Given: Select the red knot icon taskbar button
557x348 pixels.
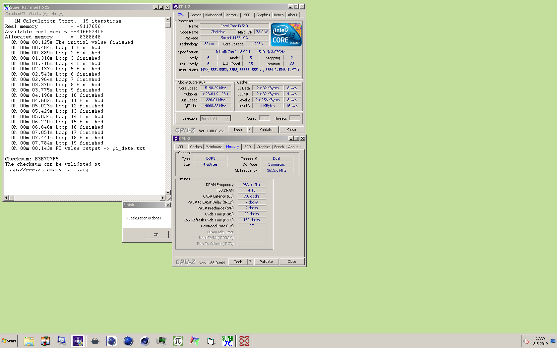Looking at the screenshot, I should pos(244,341).
